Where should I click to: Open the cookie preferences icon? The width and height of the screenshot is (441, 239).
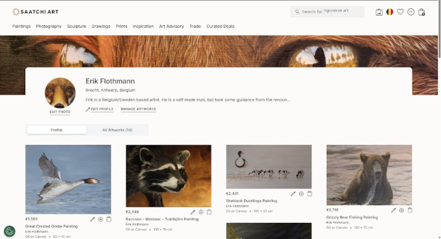click(10, 231)
